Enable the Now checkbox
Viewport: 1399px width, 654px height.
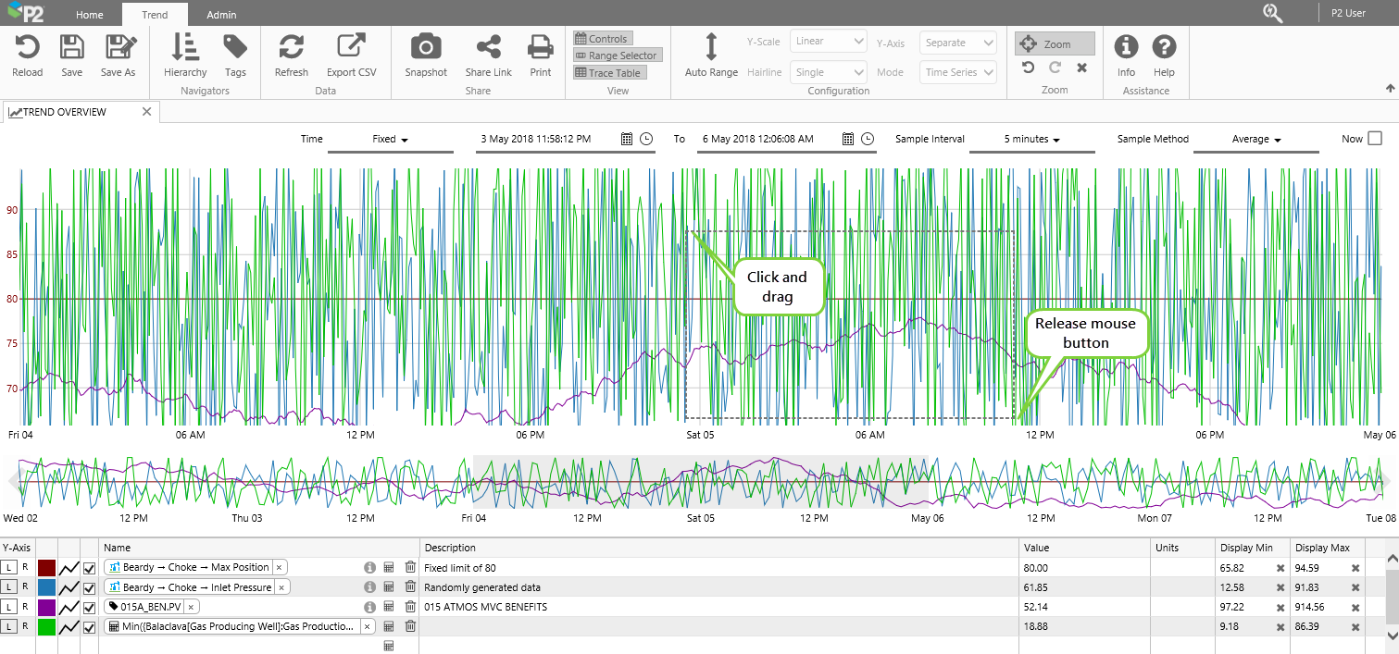coord(1375,139)
